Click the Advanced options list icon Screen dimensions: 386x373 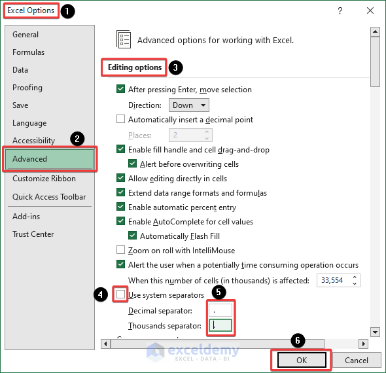point(124,39)
